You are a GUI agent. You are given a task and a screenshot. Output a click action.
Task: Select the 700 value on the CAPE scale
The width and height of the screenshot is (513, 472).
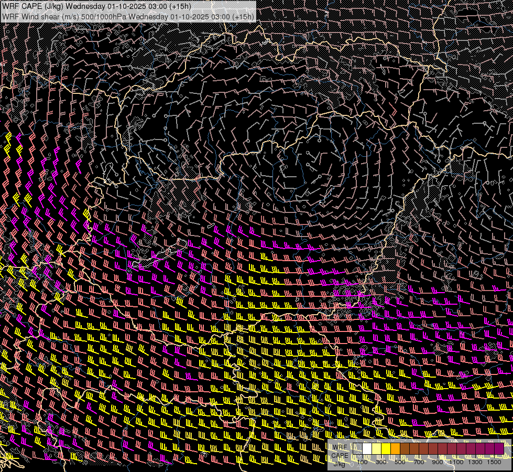click(x=419, y=462)
